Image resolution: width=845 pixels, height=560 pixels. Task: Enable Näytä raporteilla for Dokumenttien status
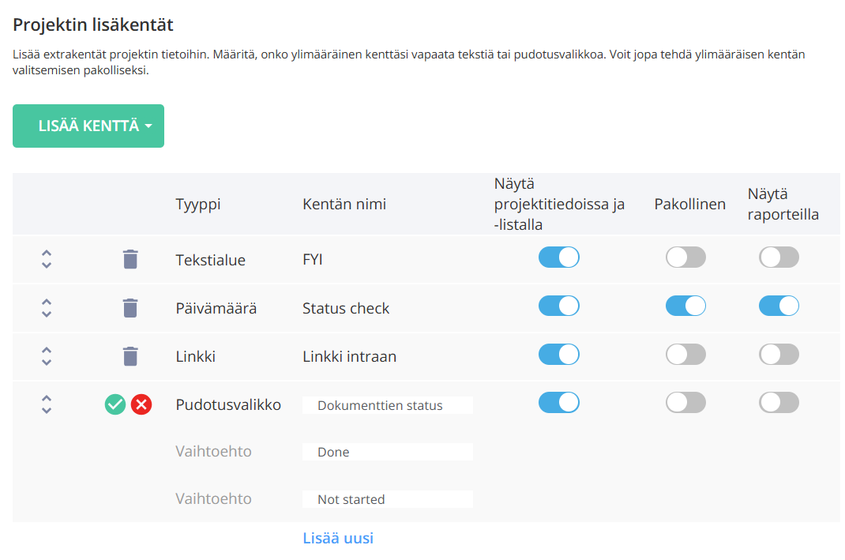point(779,403)
